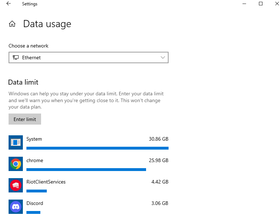This screenshot has width=280, height=221.
Task: Click the System usage bar
Action: click(97, 148)
